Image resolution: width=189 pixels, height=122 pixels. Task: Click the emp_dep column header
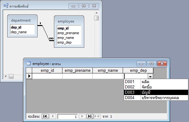(138, 71)
